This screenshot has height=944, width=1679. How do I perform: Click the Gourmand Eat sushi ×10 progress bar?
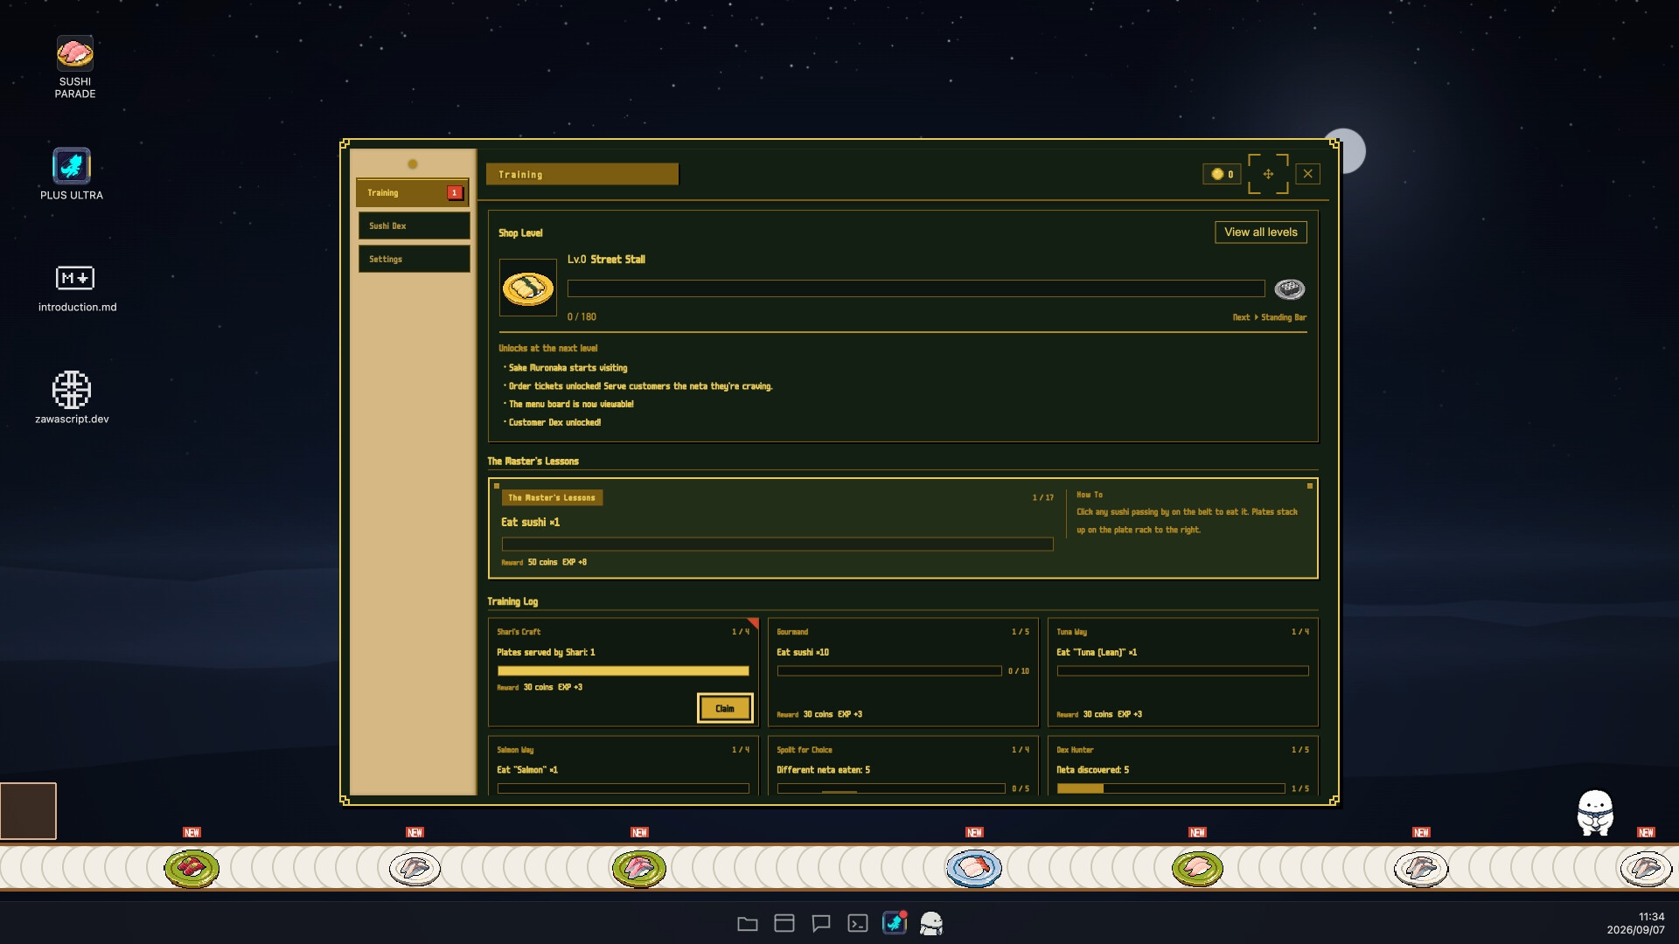pos(889,671)
